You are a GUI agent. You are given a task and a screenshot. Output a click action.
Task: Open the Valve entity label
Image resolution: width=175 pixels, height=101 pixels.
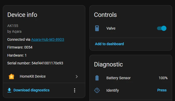(x=111, y=28)
